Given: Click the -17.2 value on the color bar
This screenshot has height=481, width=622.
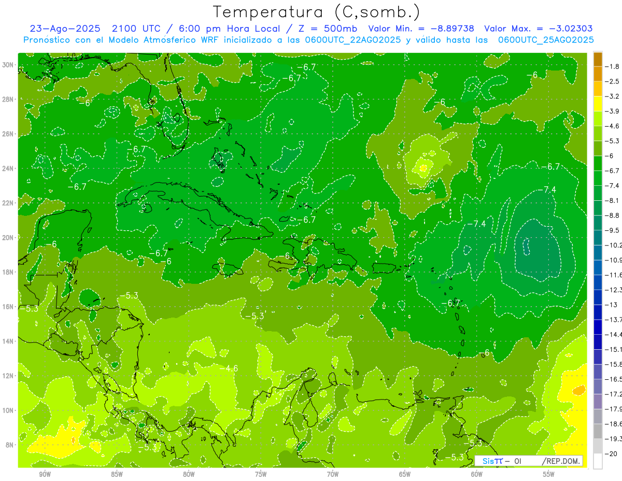Looking at the screenshot, I should (x=614, y=394).
